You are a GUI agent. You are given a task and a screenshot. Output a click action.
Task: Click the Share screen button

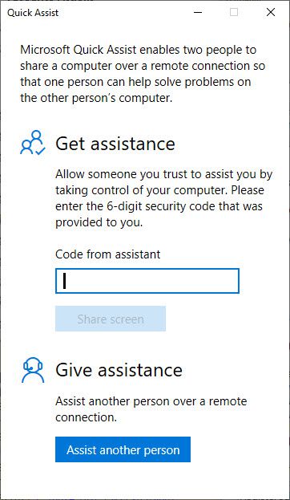pyautogui.click(x=111, y=319)
